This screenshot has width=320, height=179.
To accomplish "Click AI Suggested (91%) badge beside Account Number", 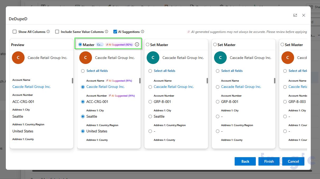I will tap(122, 96).
